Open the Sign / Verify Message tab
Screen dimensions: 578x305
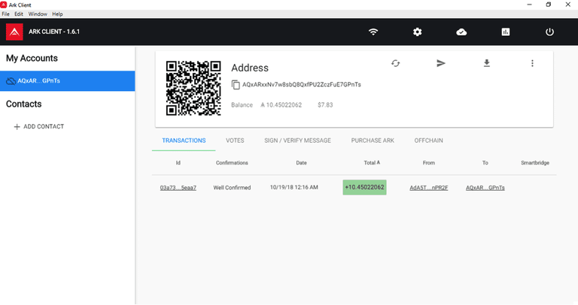coord(297,140)
